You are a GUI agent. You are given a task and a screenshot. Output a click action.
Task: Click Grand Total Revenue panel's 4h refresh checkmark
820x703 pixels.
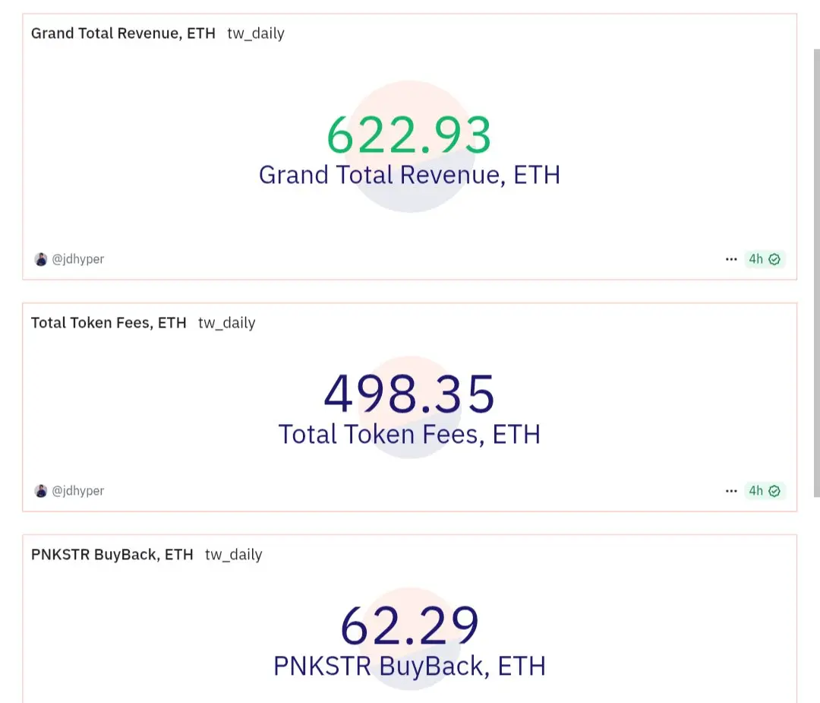pyautogui.click(x=774, y=259)
